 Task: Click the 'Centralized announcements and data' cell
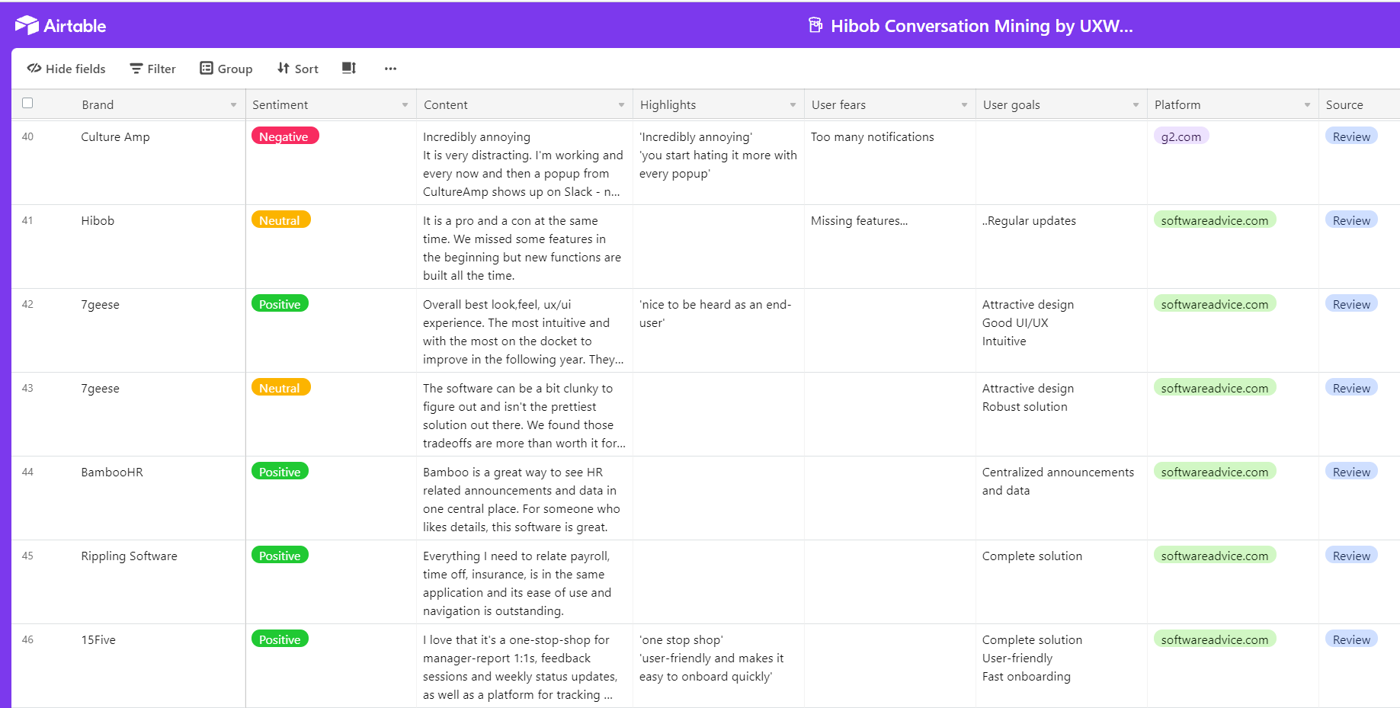(1061, 498)
